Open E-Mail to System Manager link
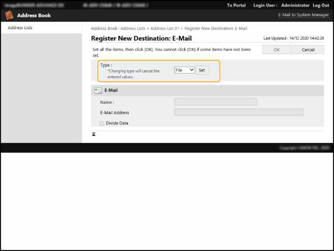 303,15
